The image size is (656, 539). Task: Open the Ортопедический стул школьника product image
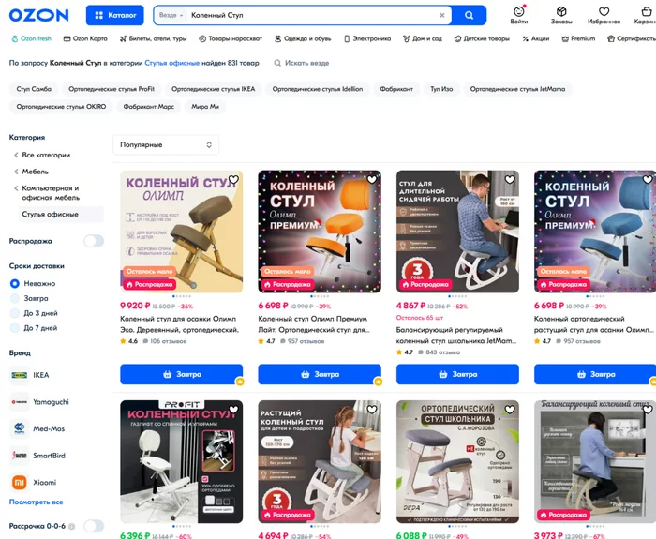tap(457, 461)
